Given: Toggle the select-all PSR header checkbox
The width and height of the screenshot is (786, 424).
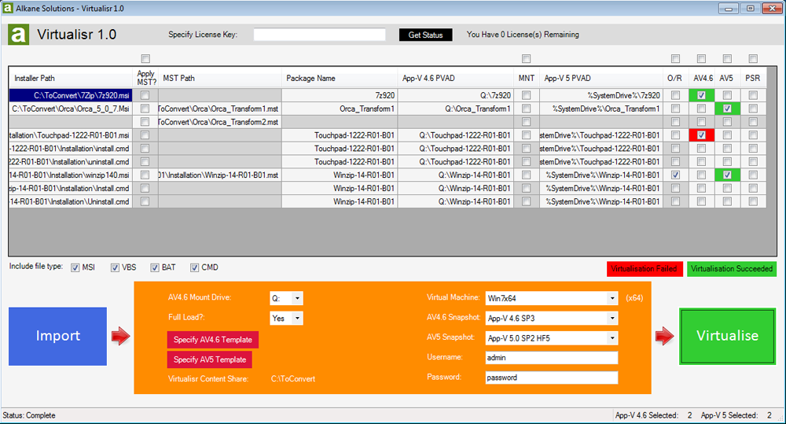Looking at the screenshot, I should pyautogui.click(x=753, y=59).
